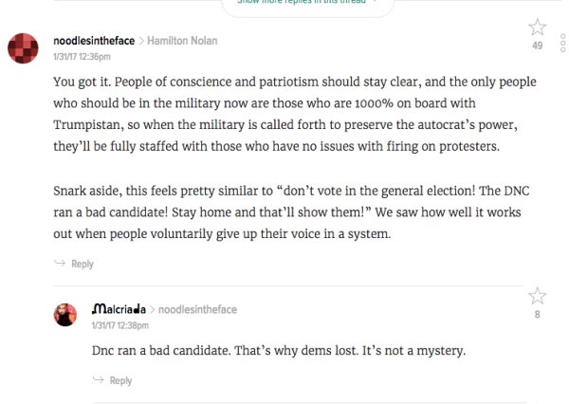This screenshot has width=569, height=404.
Task: Click the gray noodlesintheface link beside Malcriada
Action: pyautogui.click(x=197, y=310)
